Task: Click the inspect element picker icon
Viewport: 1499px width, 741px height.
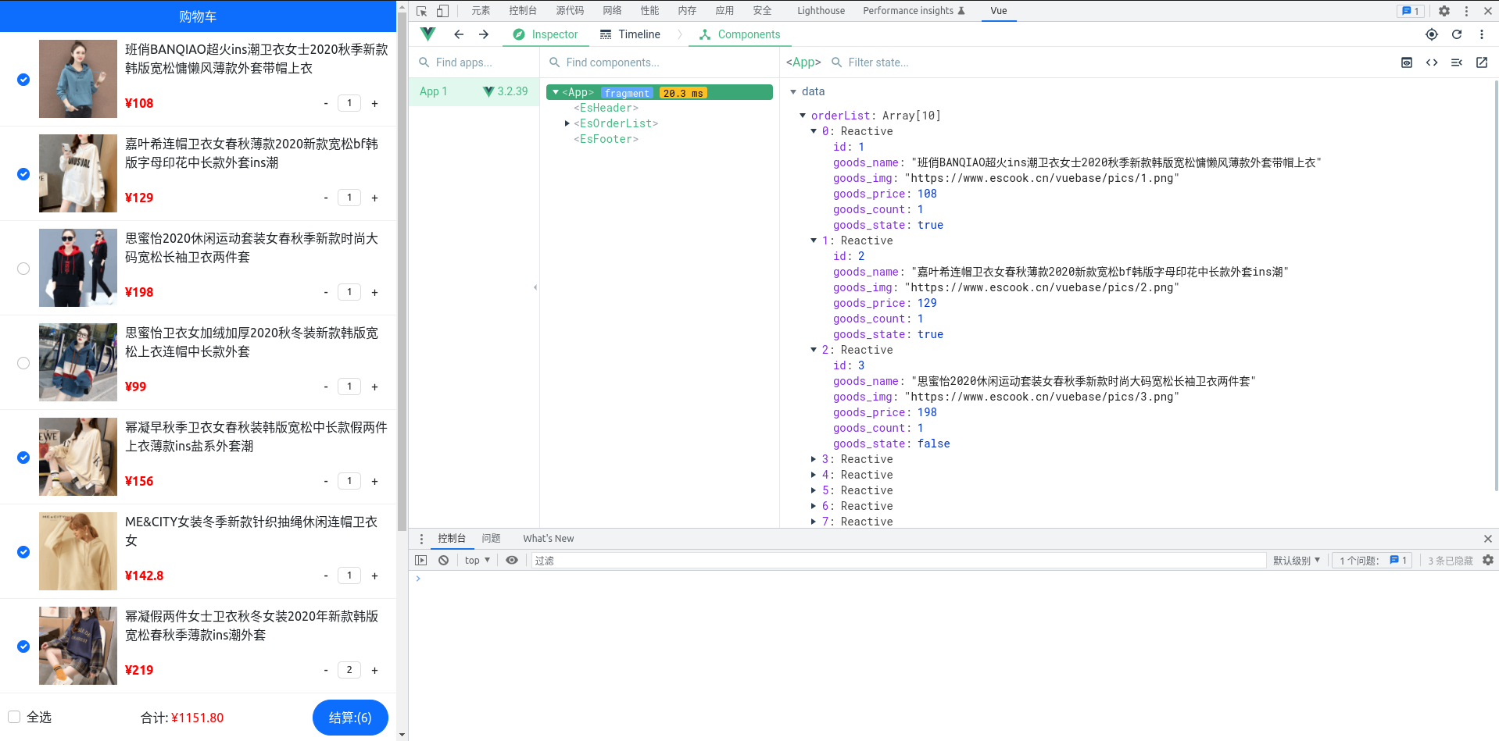Action: (422, 11)
